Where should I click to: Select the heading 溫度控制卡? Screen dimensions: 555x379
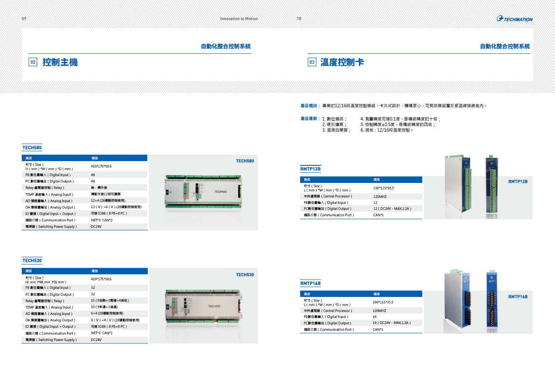(x=342, y=62)
